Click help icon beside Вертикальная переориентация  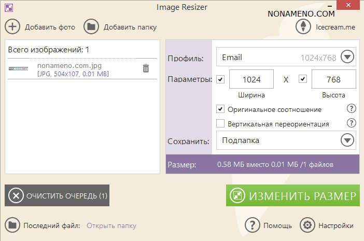pos(351,123)
